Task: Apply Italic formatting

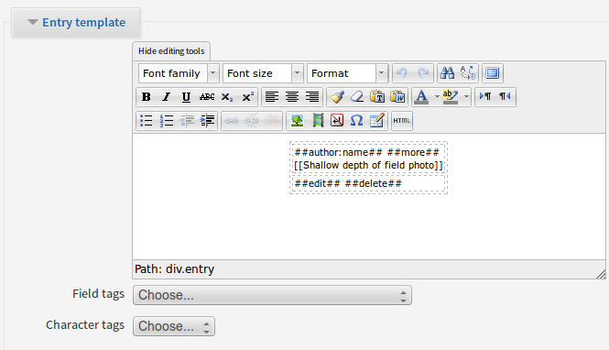Action: 167,97
